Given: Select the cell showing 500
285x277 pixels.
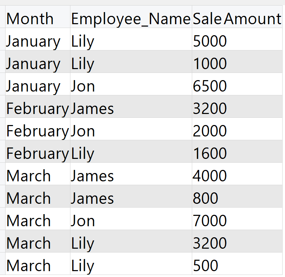Looking at the screenshot, I should pyautogui.click(x=206, y=266).
